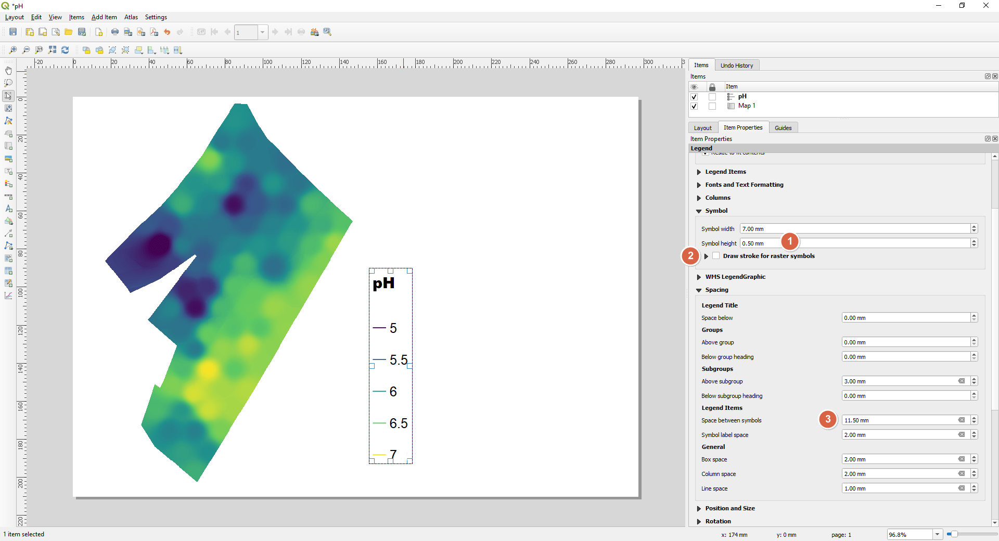Viewport: 999px width, 541px height.
Task: Open the Layout Manager
Action: click(56, 32)
